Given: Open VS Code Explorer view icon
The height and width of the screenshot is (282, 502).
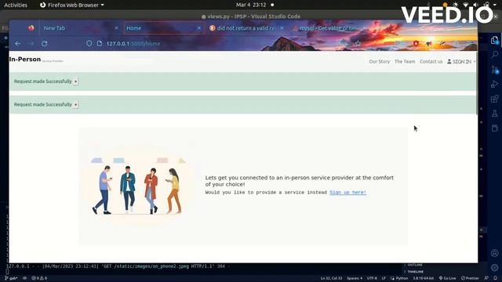Looking at the screenshot, I should [495, 40].
